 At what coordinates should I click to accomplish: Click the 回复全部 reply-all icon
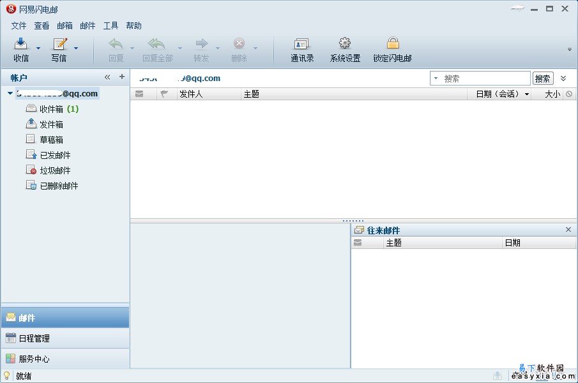(156, 44)
